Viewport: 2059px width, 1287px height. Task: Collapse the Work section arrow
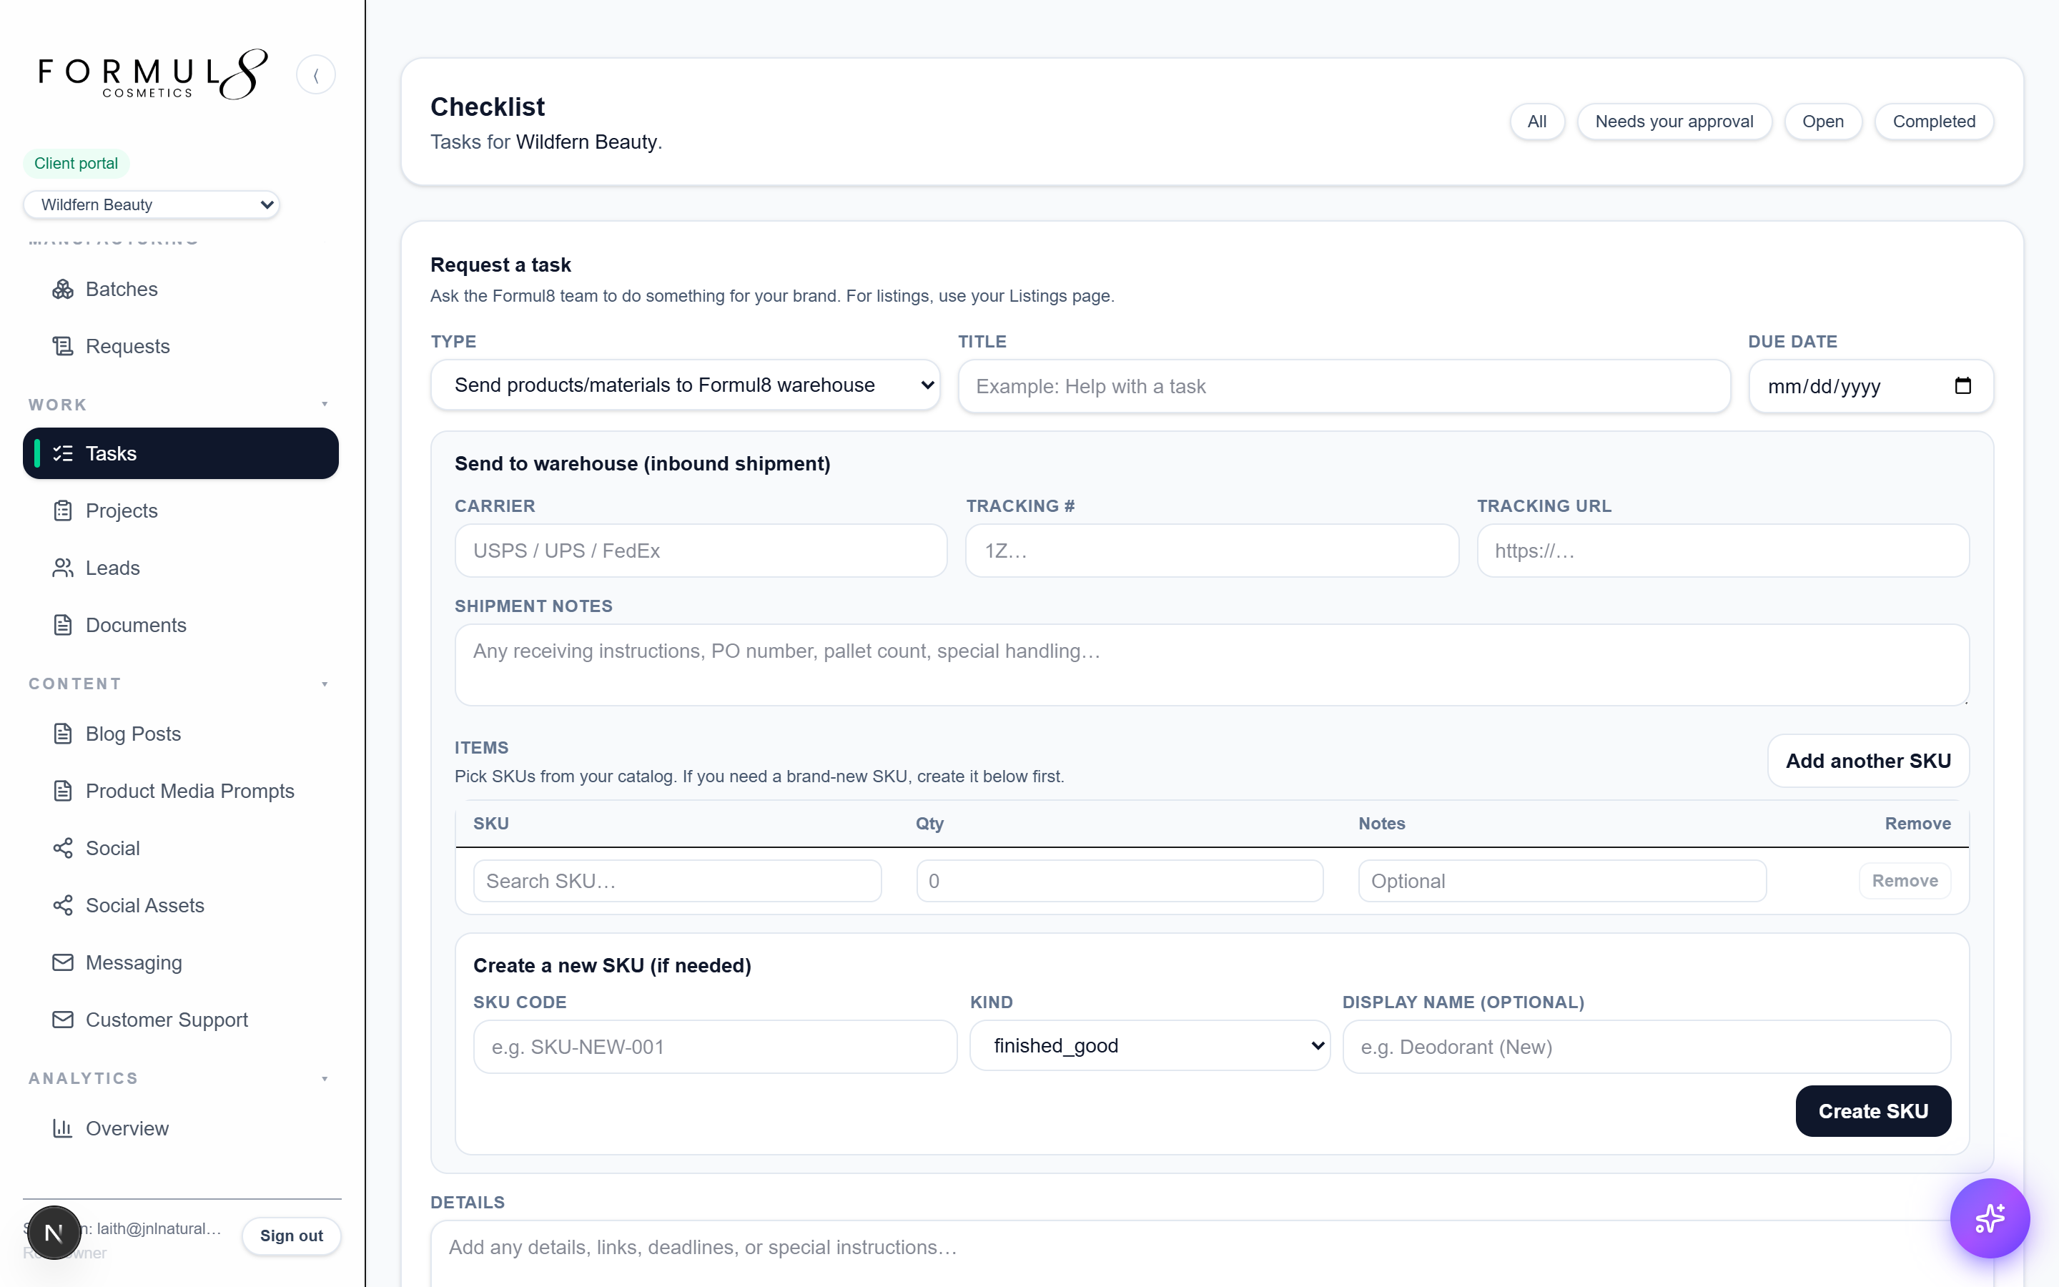tap(325, 404)
